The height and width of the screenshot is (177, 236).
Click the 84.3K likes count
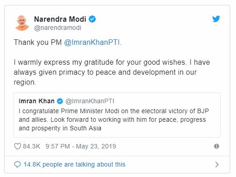click(x=32, y=146)
